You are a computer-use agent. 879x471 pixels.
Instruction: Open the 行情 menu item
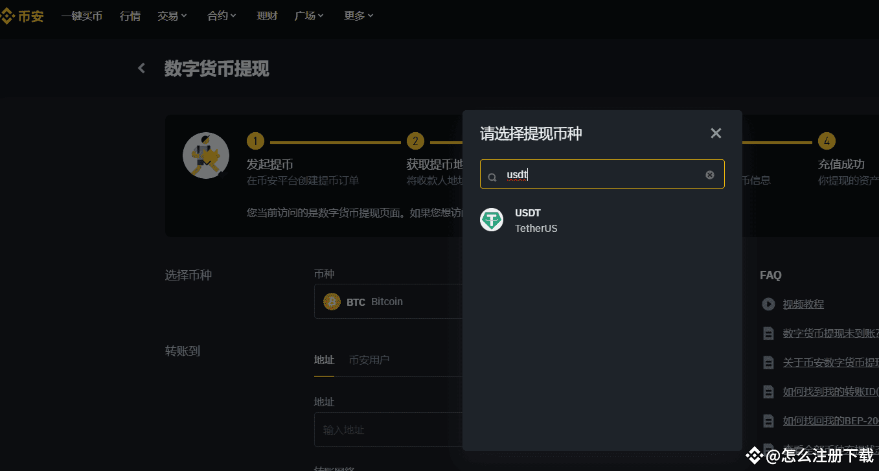tap(130, 16)
